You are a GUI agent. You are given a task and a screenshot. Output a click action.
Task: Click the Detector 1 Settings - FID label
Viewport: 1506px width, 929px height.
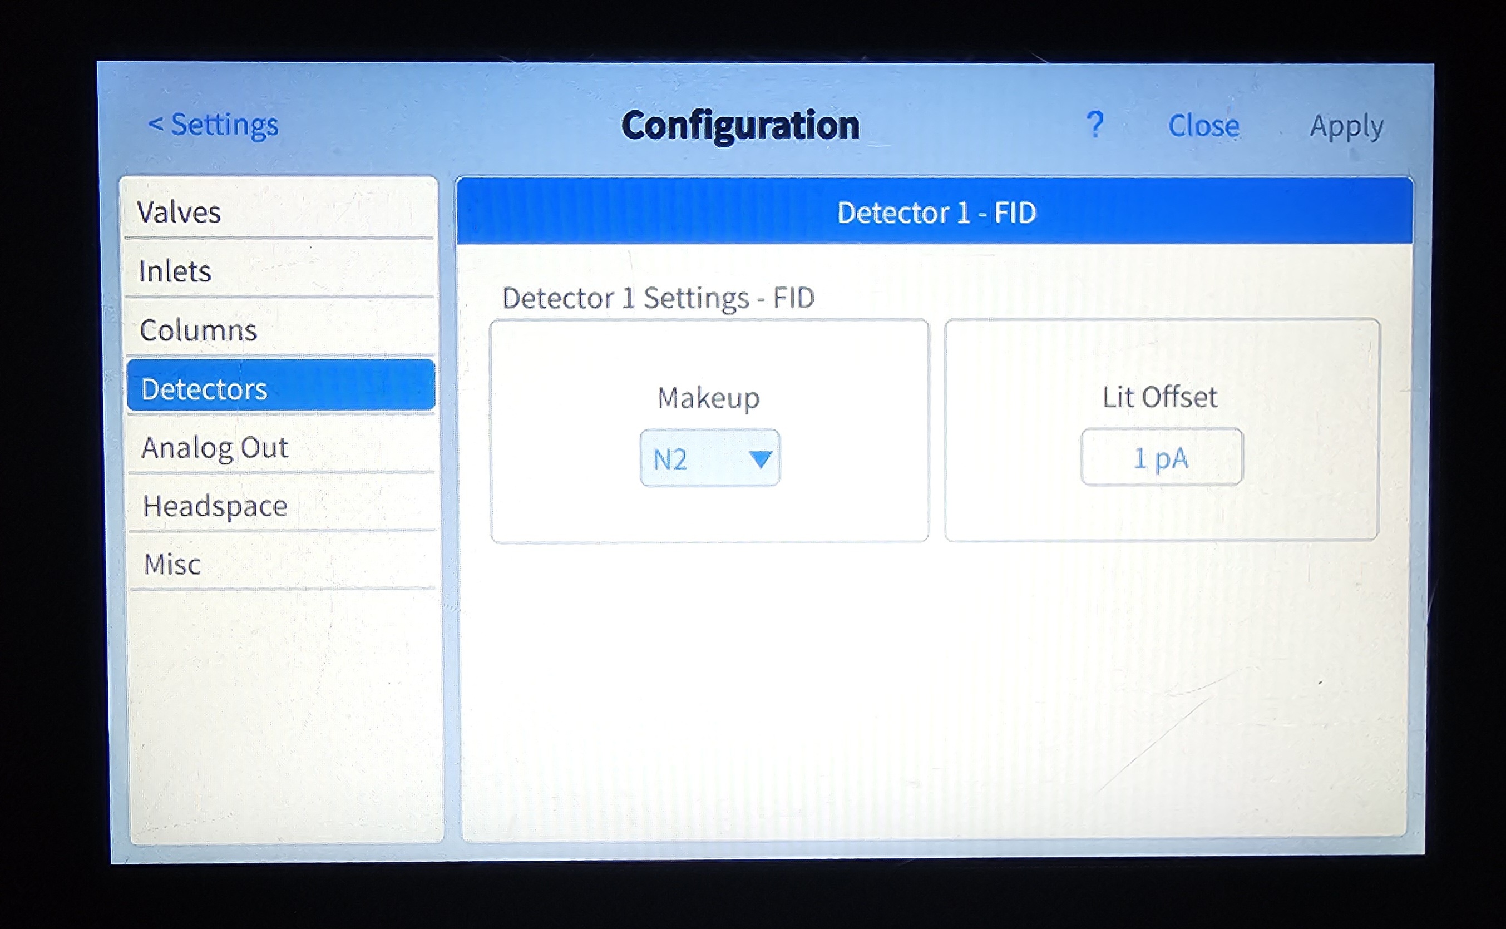click(658, 299)
